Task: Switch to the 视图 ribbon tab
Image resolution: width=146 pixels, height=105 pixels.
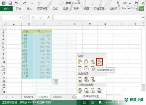Action: coord(86,9)
